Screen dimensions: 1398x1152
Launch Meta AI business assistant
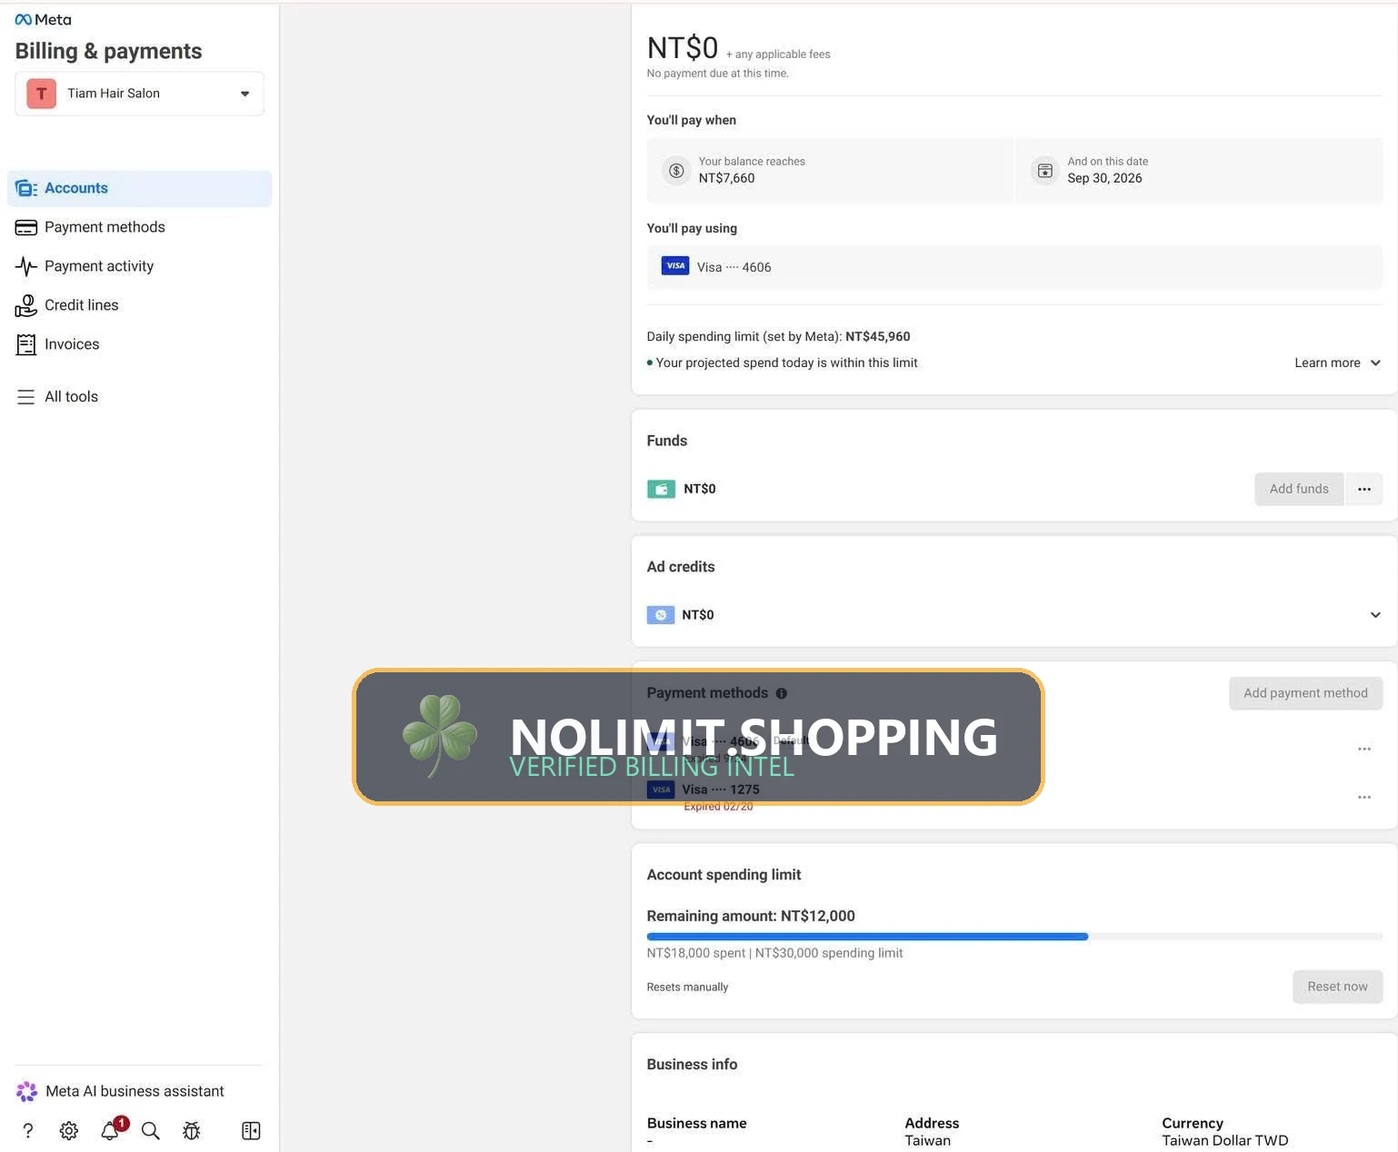click(x=120, y=1091)
